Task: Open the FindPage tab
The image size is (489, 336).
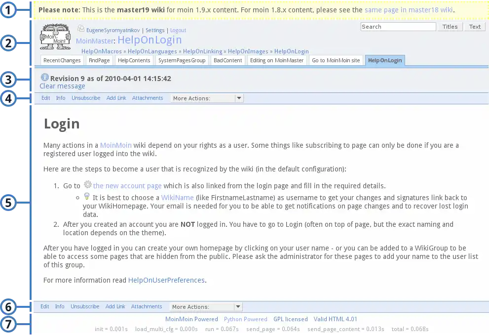Action: click(99, 60)
